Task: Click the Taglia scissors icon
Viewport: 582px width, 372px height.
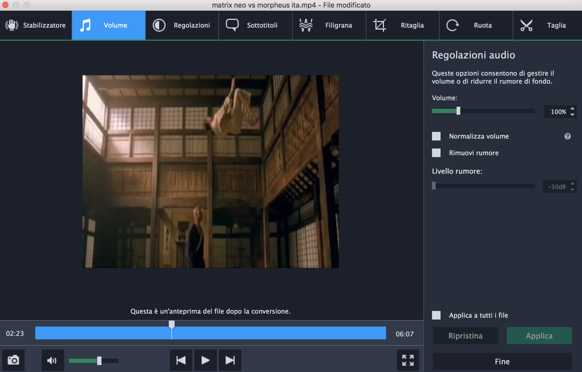Action: tap(526, 25)
